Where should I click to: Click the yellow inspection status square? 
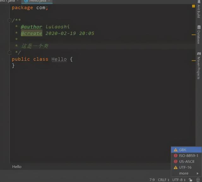tap(193, 6)
